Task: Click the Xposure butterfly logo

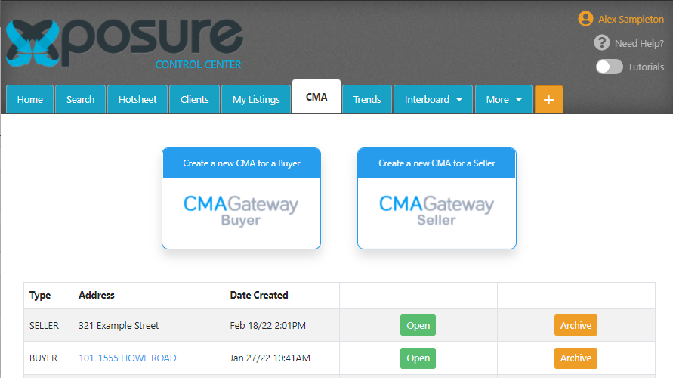Action: pyautogui.click(x=32, y=43)
